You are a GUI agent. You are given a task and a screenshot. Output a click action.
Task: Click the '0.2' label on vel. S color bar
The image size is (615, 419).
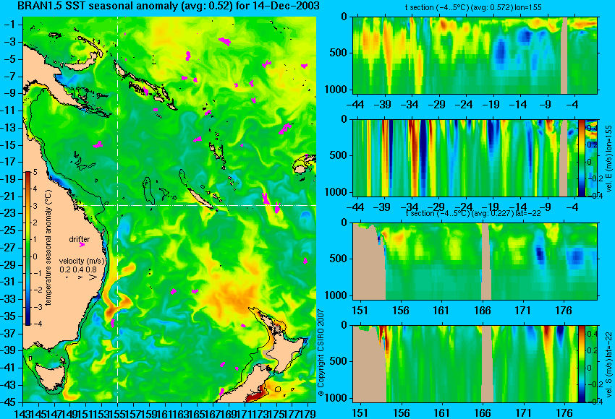pyautogui.click(x=591, y=350)
